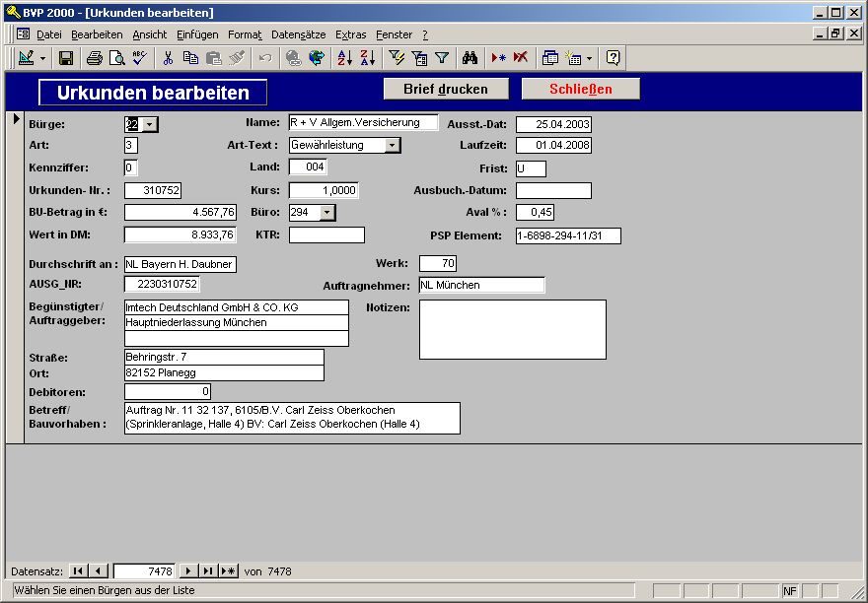The image size is (868, 603).
Task: Go to last record navigation button
Action: [x=208, y=570]
